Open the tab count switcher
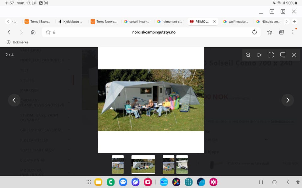 click(x=281, y=32)
